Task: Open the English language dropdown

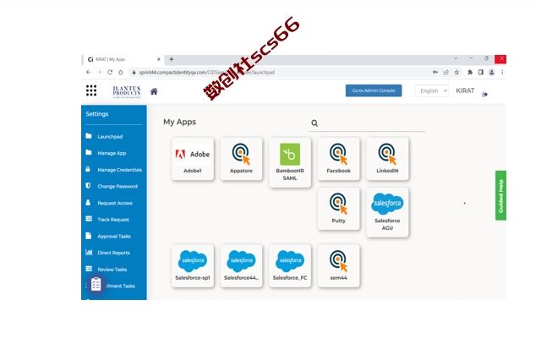Action: coord(432,90)
